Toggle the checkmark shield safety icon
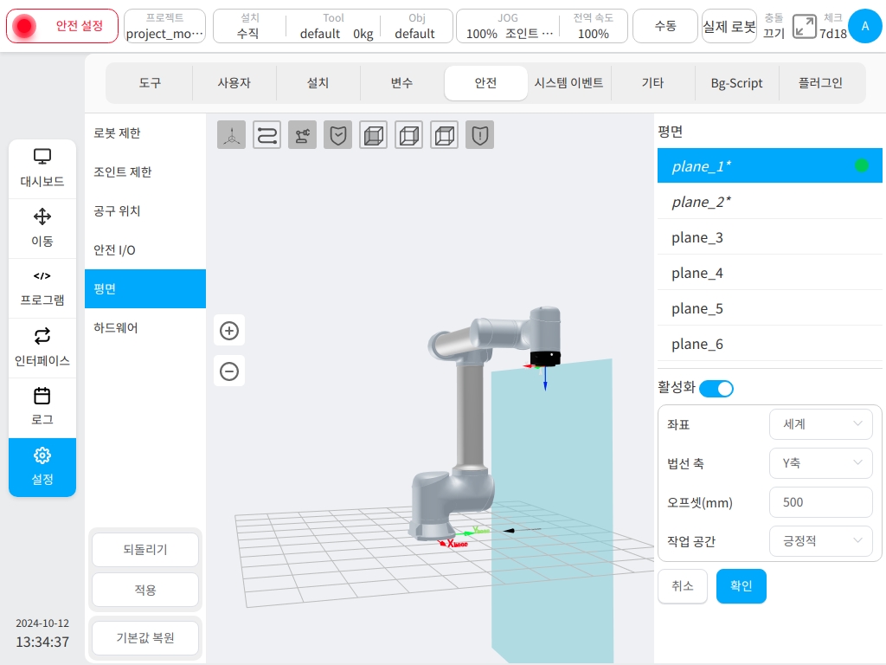 [x=338, y=134]
